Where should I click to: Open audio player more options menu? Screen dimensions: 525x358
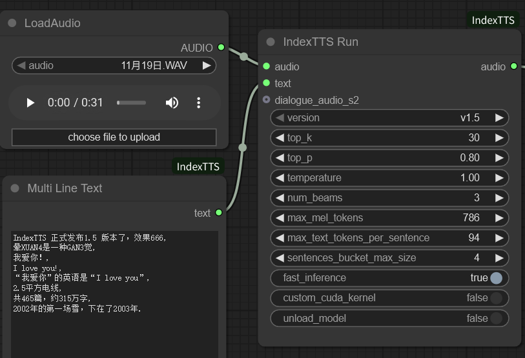click(x=198, y=103)
